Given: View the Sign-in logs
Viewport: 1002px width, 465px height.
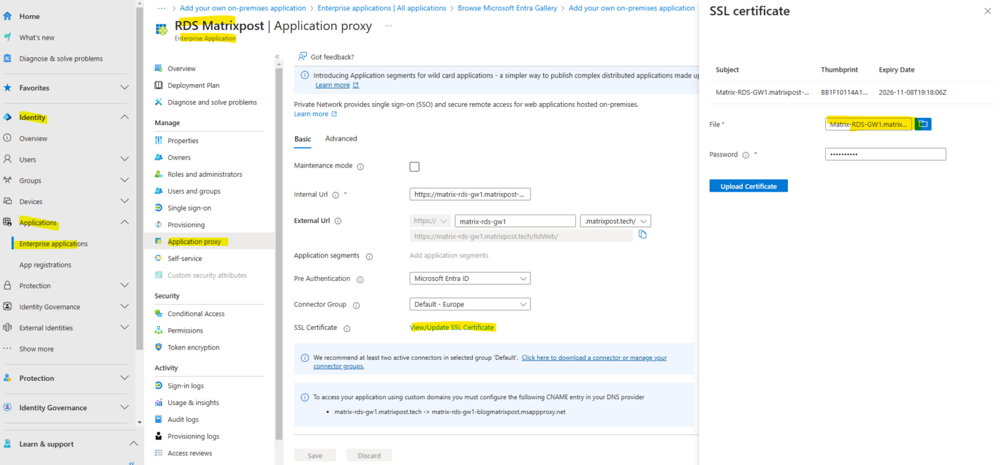Looking at the screenshot, I should (x=185, y=385).
